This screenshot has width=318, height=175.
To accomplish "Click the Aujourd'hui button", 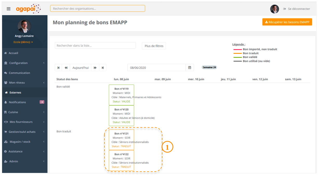I will pyautogui.click(x=81, y=68).
